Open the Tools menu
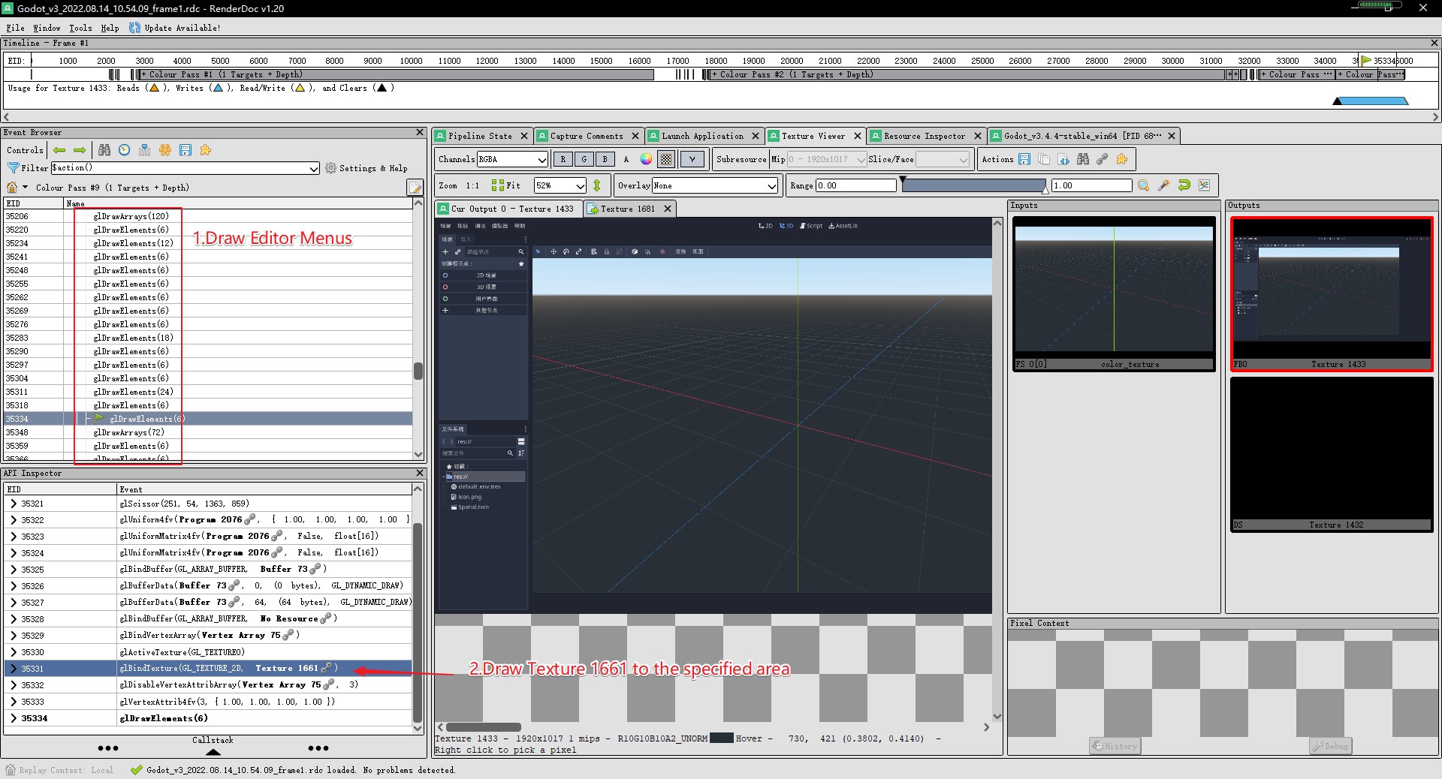Screen dimensions: 1442x779 point(80,28)
